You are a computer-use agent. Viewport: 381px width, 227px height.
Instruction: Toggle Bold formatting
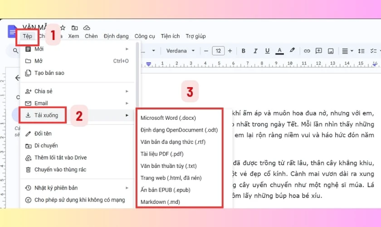tap(243, 51)
